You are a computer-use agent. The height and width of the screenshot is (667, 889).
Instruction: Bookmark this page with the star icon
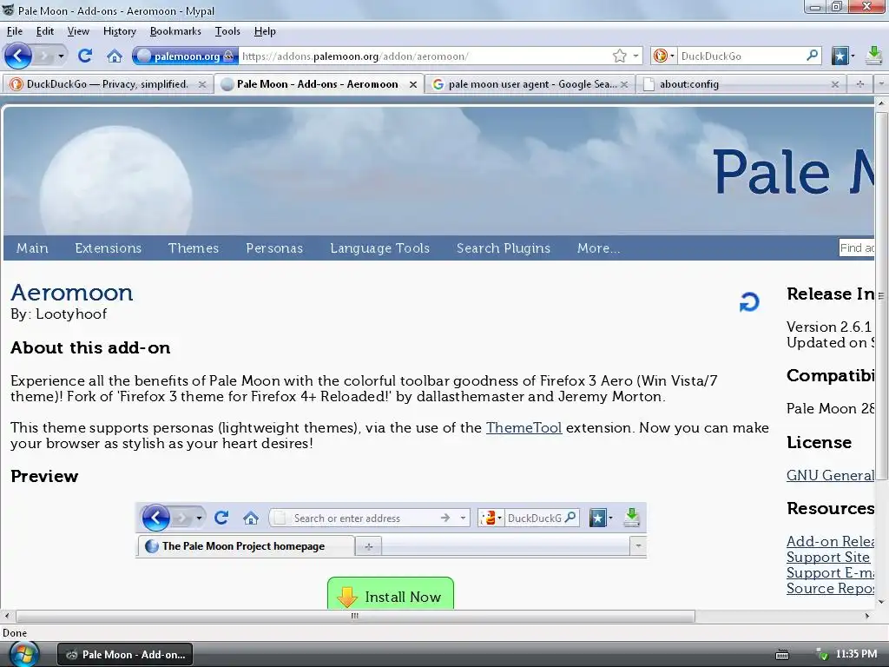(x=619, y=56)
